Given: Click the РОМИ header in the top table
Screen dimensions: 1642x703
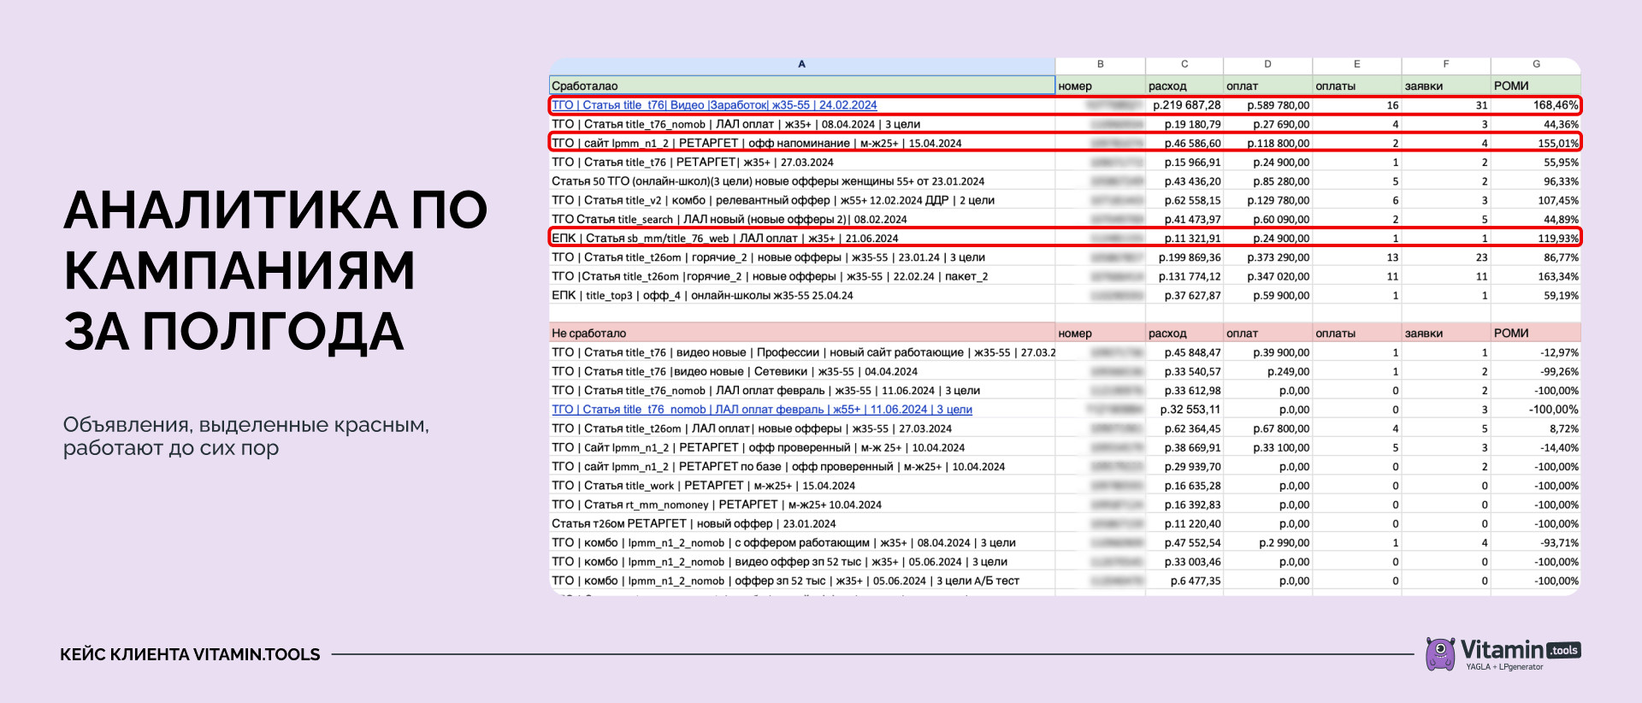Looking at the screenshot, I should point(1511,86).
